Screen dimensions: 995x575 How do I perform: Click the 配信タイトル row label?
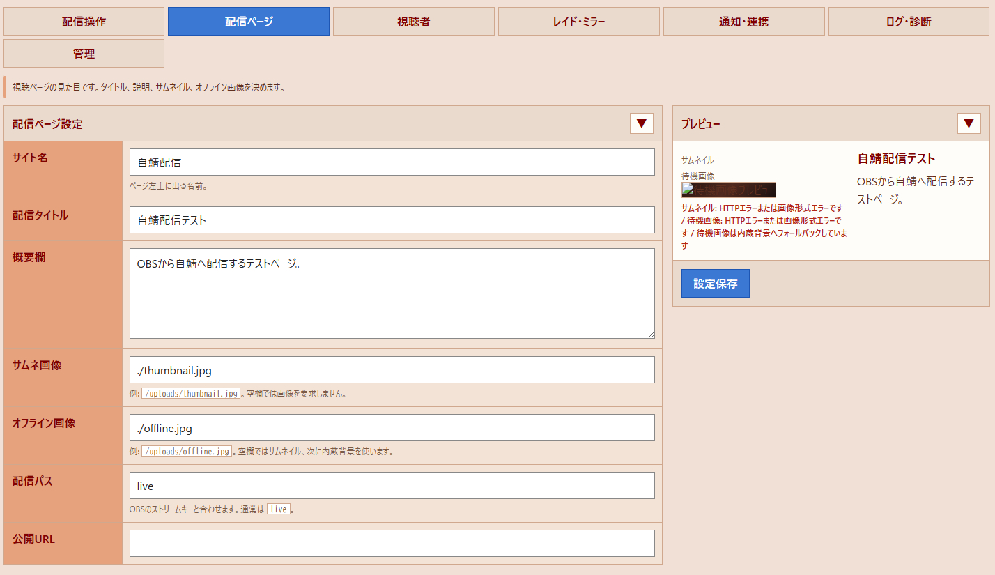[x=40, y=216]
